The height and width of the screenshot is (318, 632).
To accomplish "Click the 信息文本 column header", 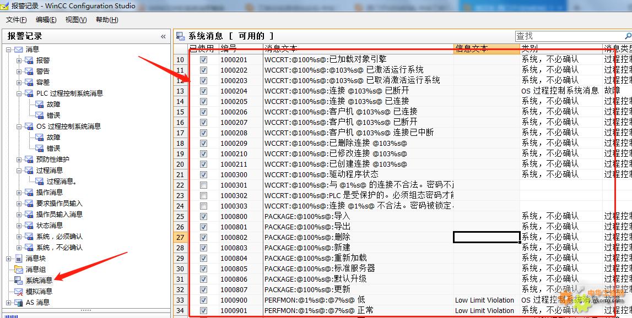I will pos(487,49).
